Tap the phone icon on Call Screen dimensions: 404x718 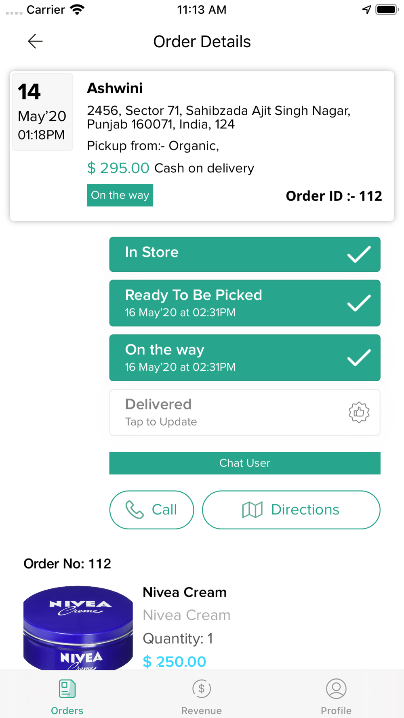[x=135, y=510]
